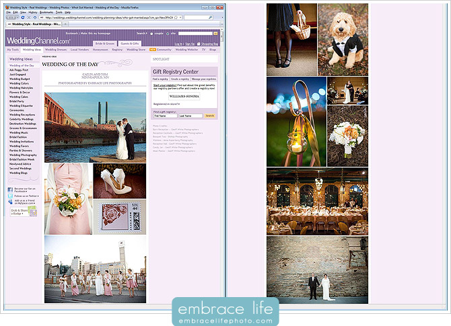
Task: Click Make this my homepage link
Action: tap(95, 34)
